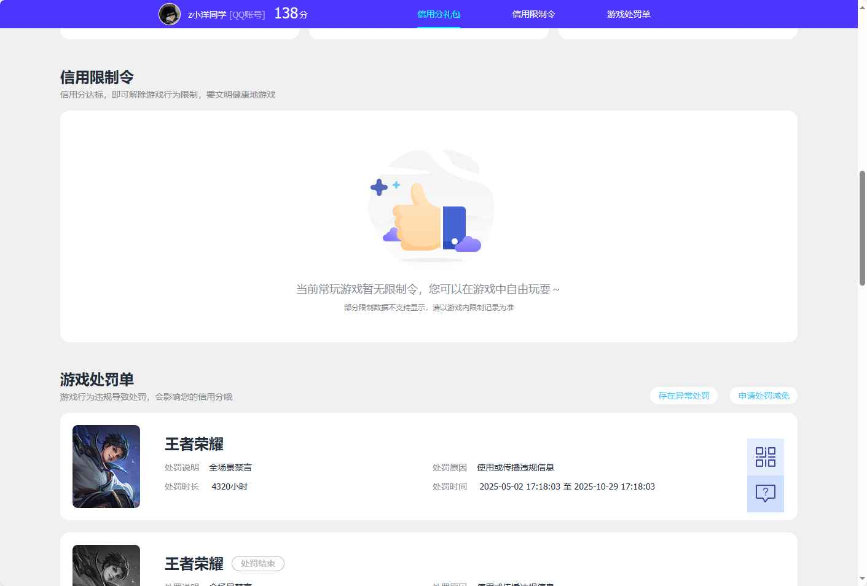Click the penalty time 2025-05-02 to 2025-10-29

pyautogui.click(x=567, y=486)
